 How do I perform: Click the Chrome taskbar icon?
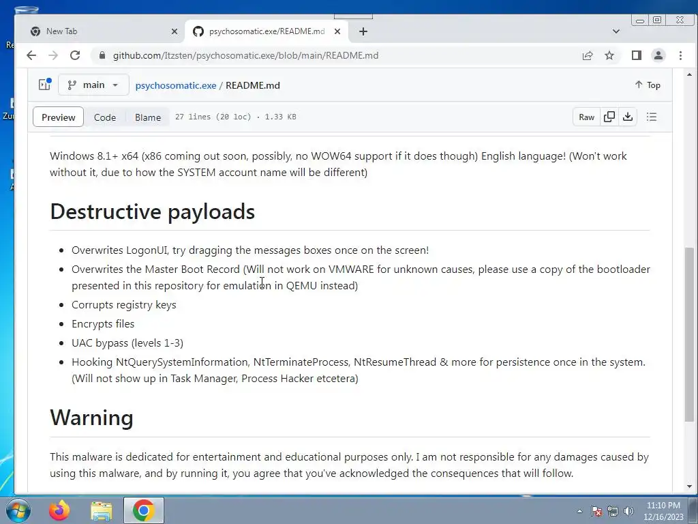pos(143,510)
